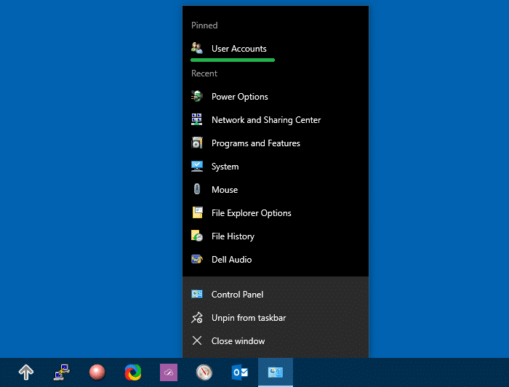Image resolution: width=509 pixels, height=387 pixels.
Task: Click the unpin pushpin icon
Action: point(197,317)
